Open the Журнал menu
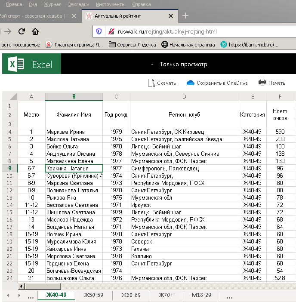296x302 pixels. pyautogui.click(x=52, y=4)
